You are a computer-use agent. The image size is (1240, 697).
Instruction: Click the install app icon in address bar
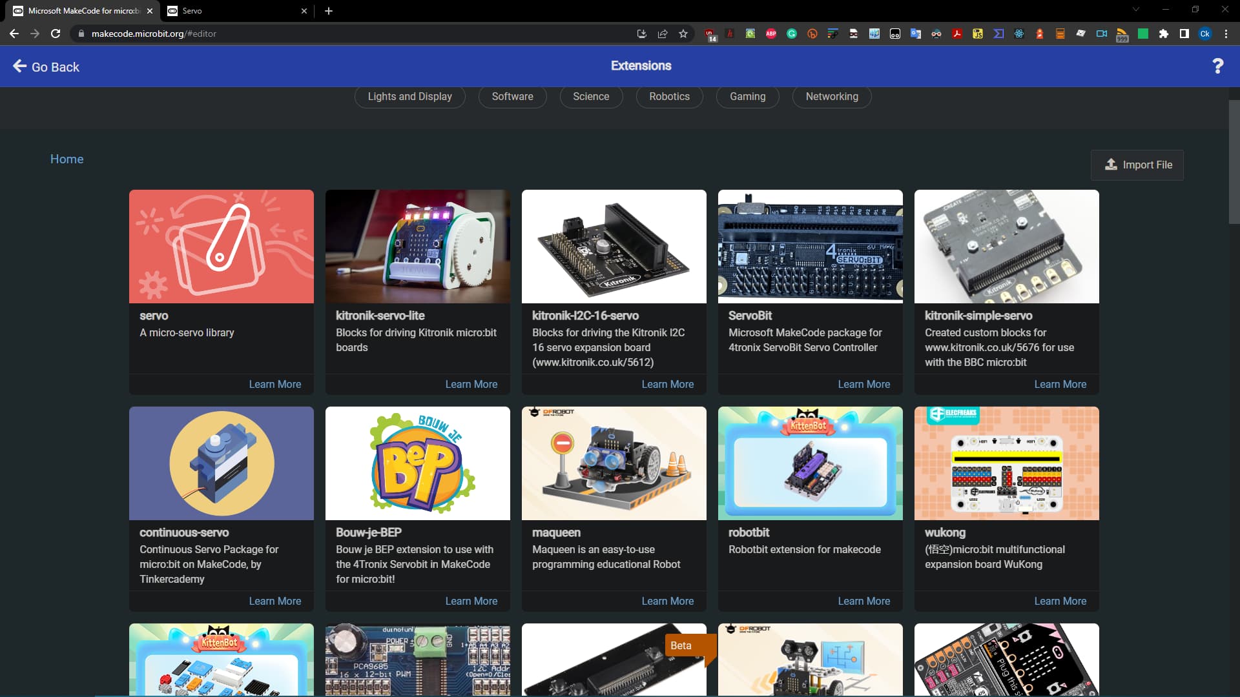(x=642, y=34)
